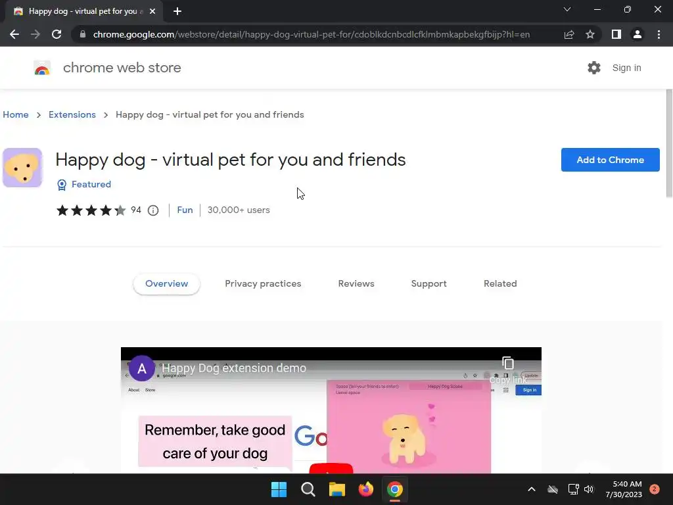The height and width of the screenshot is (505, 673).
Task: Click Sign in on the web store
Action: coord(626,68)
